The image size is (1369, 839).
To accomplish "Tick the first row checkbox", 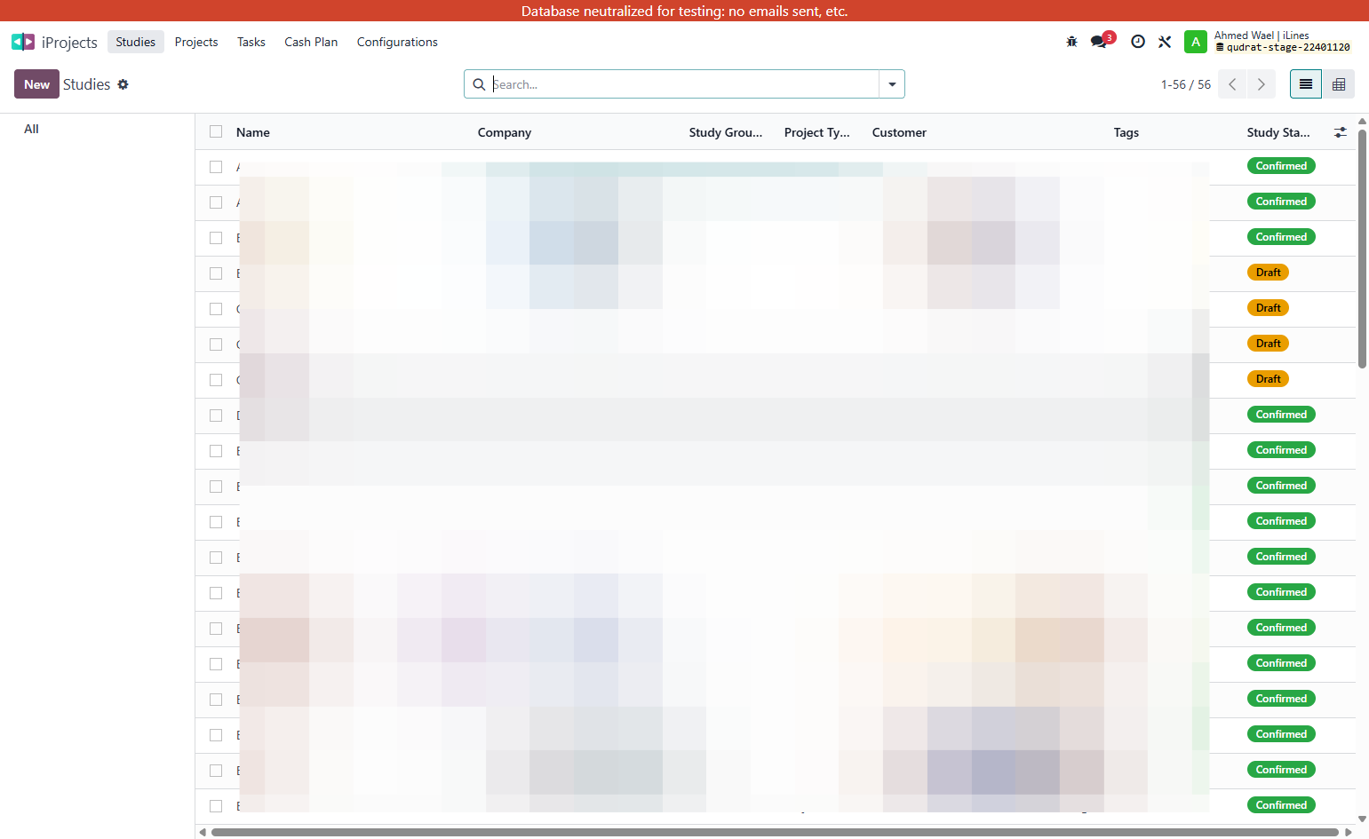I will tap(216, 167).
